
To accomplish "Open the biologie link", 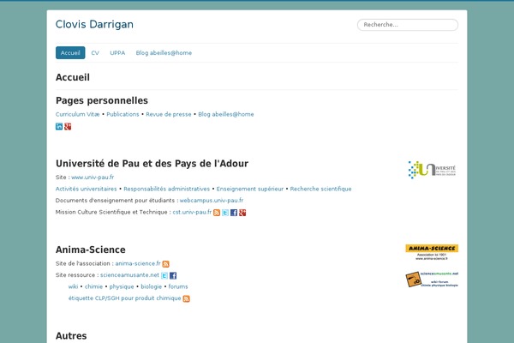I will [x=151, y=286].
